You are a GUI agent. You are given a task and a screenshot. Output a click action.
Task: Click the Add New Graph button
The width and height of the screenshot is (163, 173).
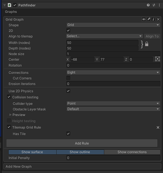[82, 166]
